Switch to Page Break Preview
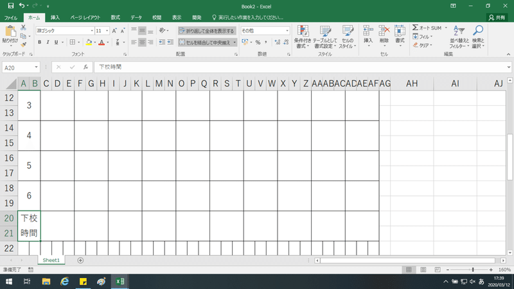 pyautogui.click(x=438, y=270)
